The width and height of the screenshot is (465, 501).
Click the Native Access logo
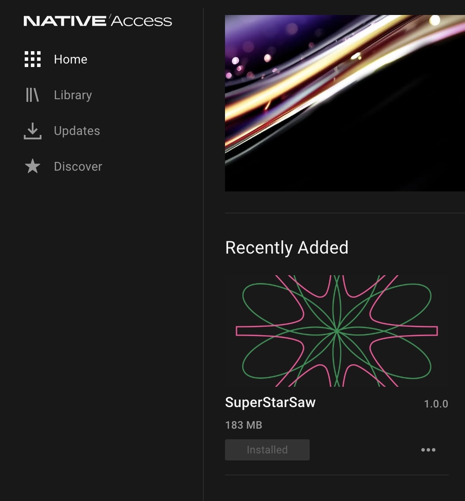[x=98, y=21]
